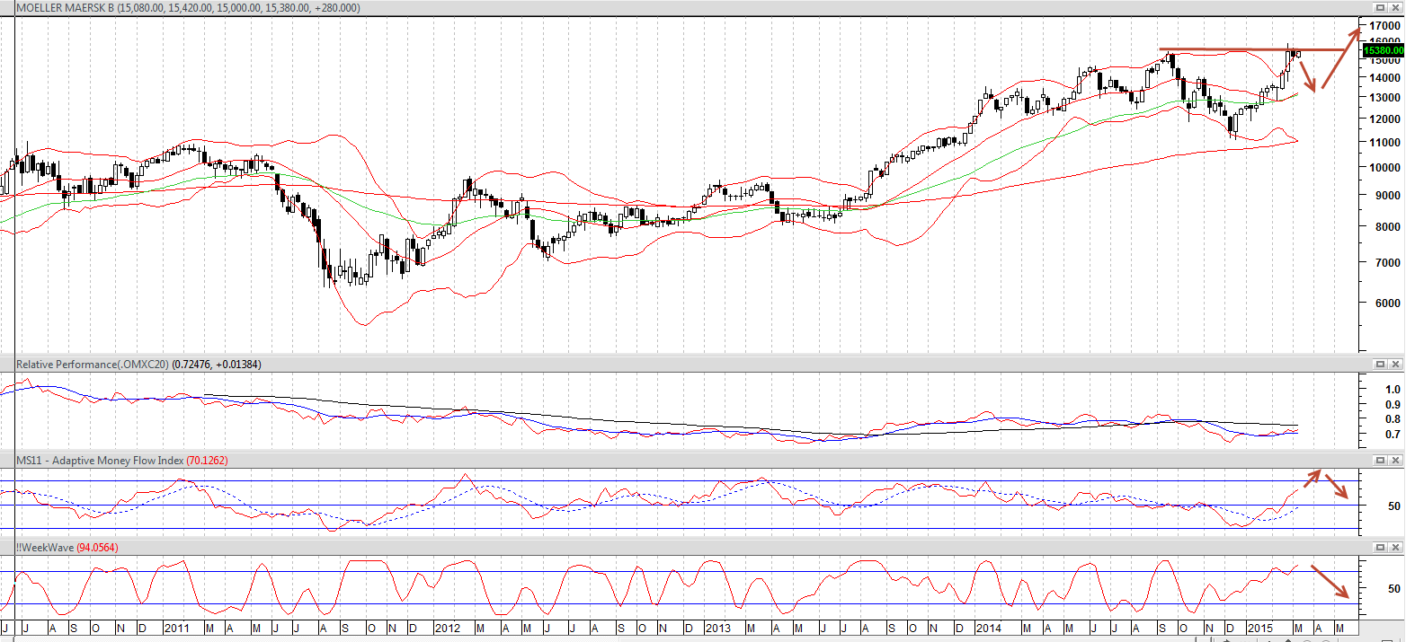
Task: Close the MS11 Adaptive Money Flow panel
Action: coord(1395,460)
